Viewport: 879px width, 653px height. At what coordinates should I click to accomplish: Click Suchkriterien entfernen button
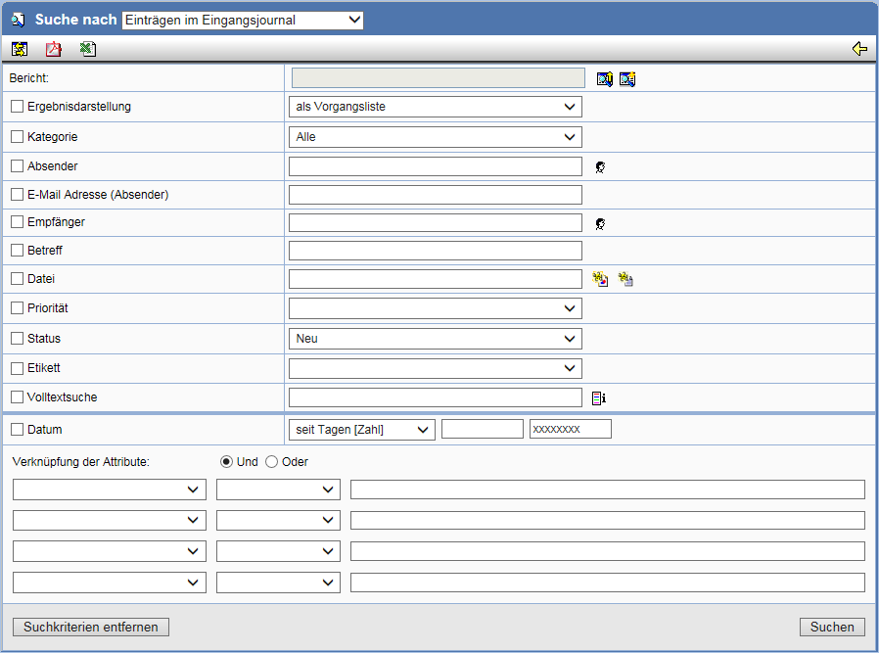coord(91,627)
